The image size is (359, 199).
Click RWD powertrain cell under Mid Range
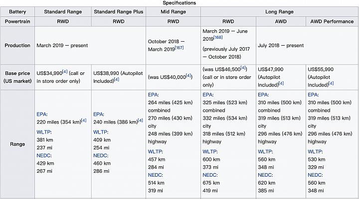174,21
